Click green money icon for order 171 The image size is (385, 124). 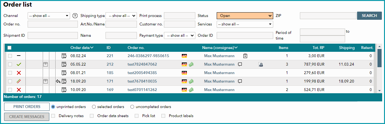click(191, 81)
